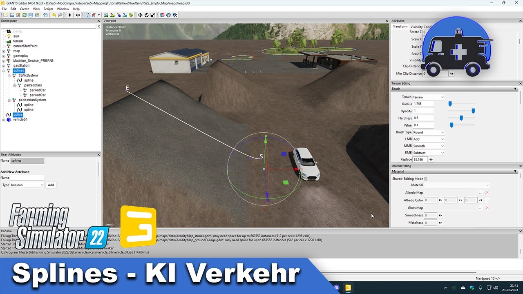
Task: Click the Radius slider handle
Action: [x=450, y=104]
